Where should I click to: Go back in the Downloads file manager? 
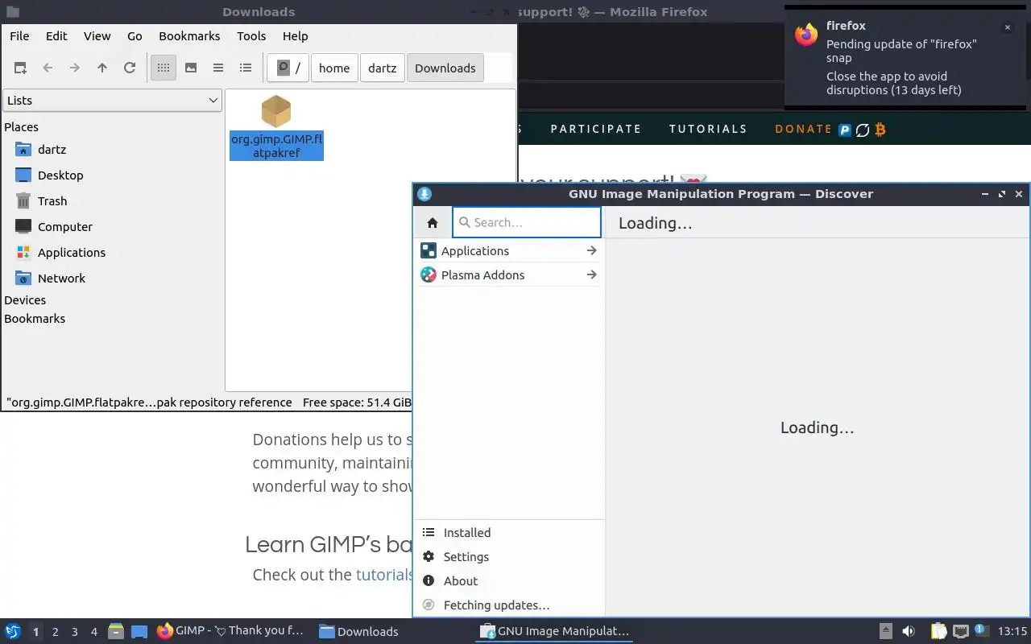click(48, 68)
